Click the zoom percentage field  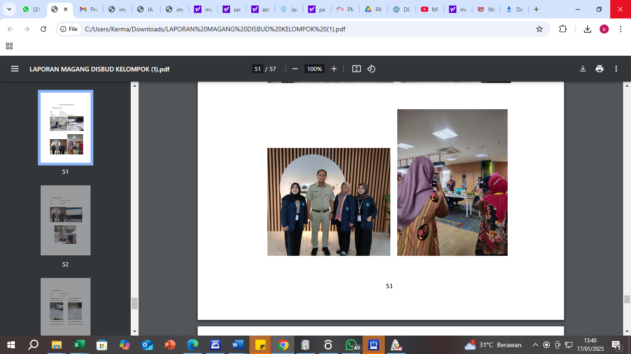pos(314,69)
